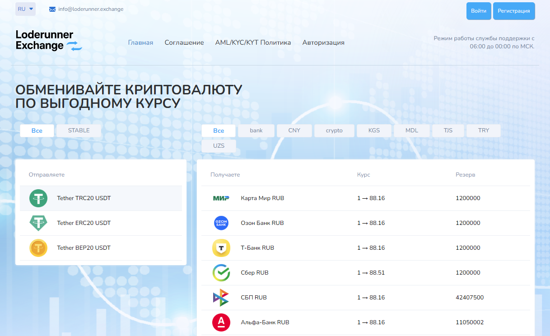
Task: Go to the Авторизация menu item
Action: tap(323, 42)
